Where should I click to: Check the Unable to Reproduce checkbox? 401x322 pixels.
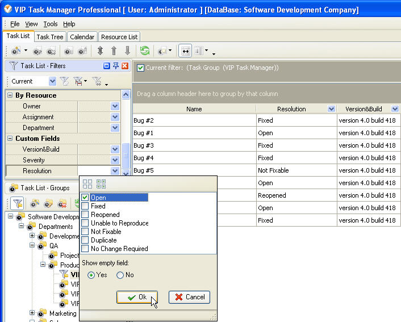[85, 223]
